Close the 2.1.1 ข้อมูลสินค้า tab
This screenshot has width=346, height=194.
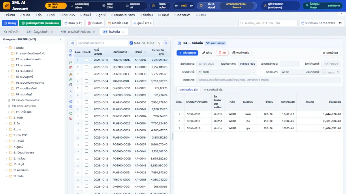point(52,32)
